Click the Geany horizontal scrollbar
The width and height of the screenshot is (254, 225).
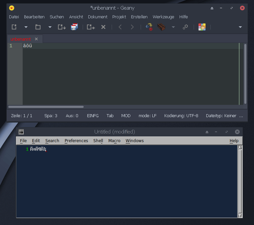pos(46,107)
